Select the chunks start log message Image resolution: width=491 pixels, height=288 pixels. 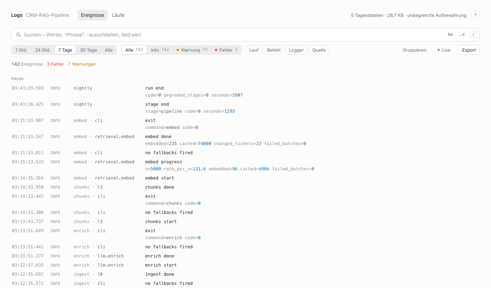[161, 222]
